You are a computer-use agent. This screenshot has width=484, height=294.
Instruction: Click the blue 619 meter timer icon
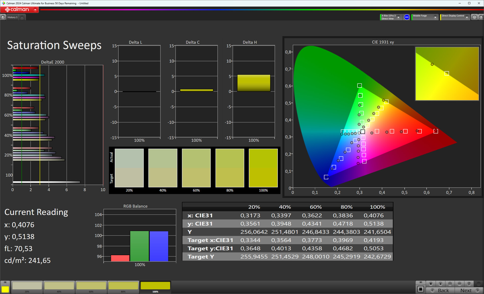coord(407,17)
